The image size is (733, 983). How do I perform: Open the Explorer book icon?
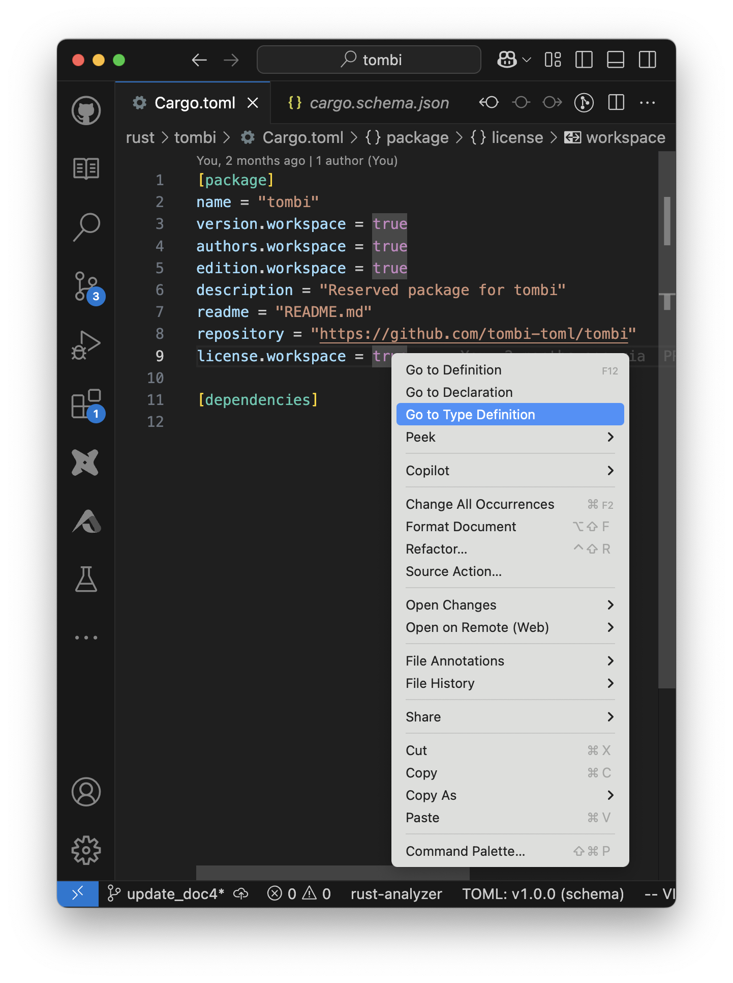[x=86, y=168]
